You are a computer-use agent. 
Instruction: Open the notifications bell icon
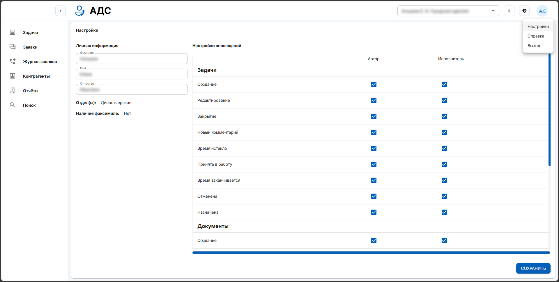click(509, 11)
